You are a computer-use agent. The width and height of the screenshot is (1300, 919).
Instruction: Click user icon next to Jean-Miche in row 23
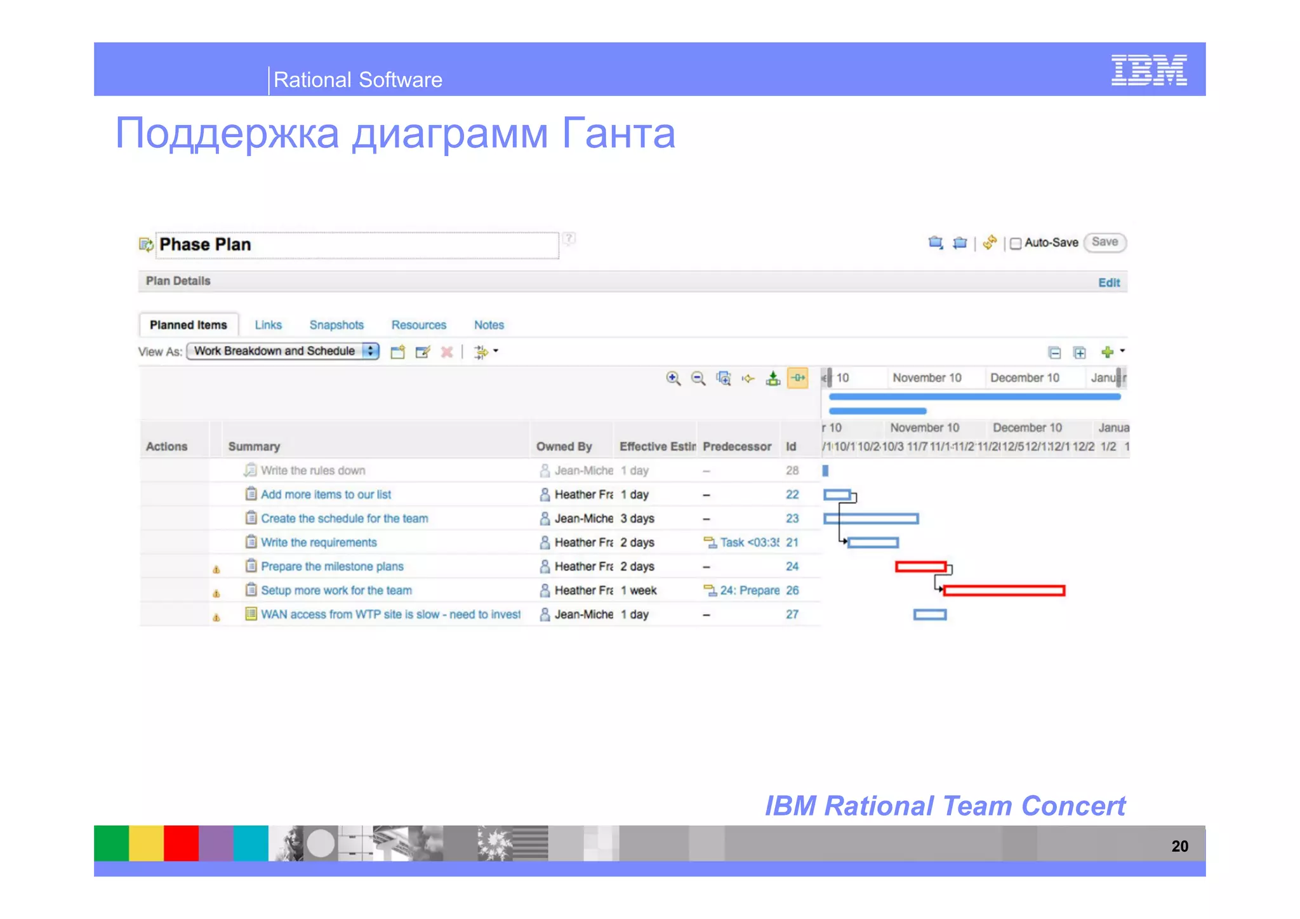click(545, 519)
